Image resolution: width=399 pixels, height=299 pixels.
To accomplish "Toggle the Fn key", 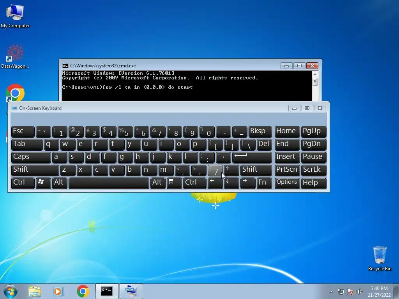I will (x=264, y=183).
